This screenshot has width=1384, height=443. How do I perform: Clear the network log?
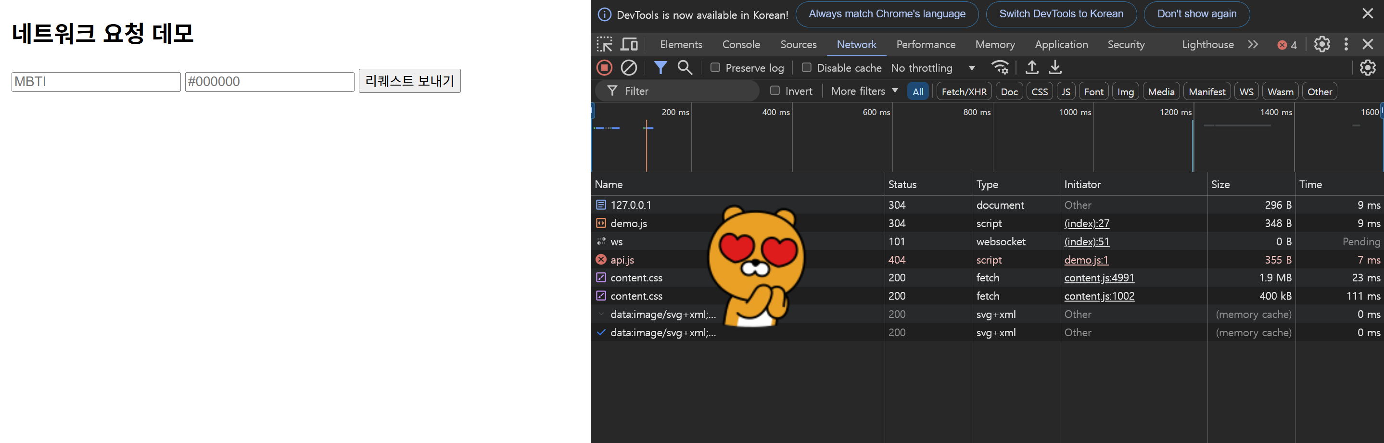(x=629, y=68)
